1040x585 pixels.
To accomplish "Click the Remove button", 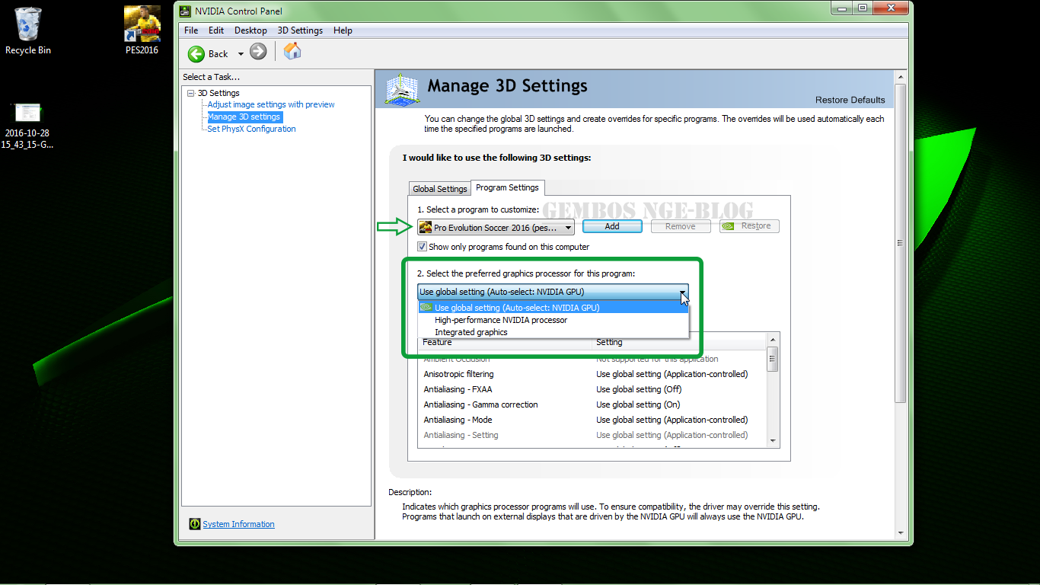I will 681,226.
